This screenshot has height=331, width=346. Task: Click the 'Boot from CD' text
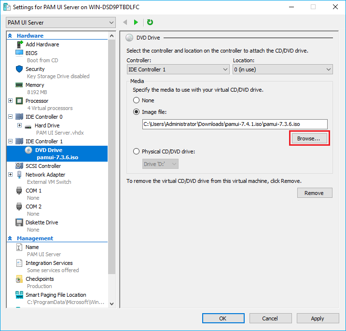(x=42, y=60)
